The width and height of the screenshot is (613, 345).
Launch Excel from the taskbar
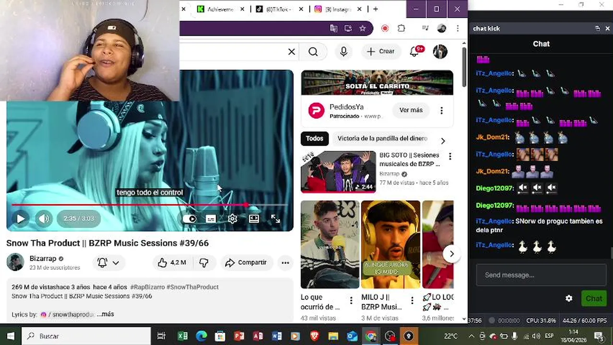[x=182, y=336]
